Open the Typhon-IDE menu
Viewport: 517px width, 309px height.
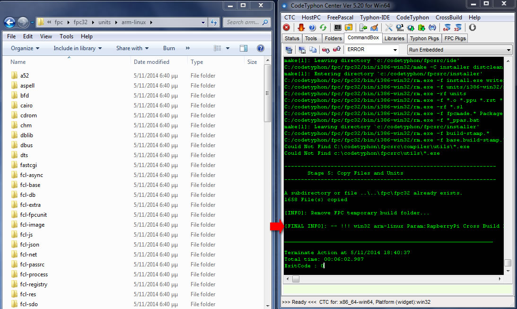coord(375,18)
